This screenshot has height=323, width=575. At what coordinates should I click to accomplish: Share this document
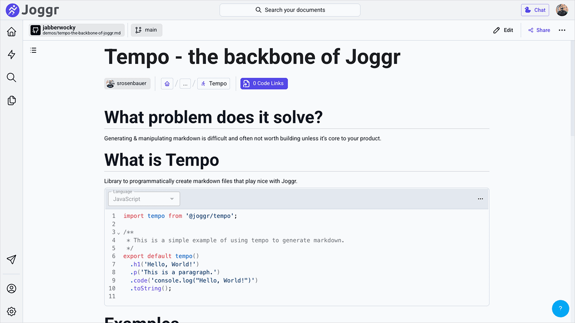(x=539, y=30)
